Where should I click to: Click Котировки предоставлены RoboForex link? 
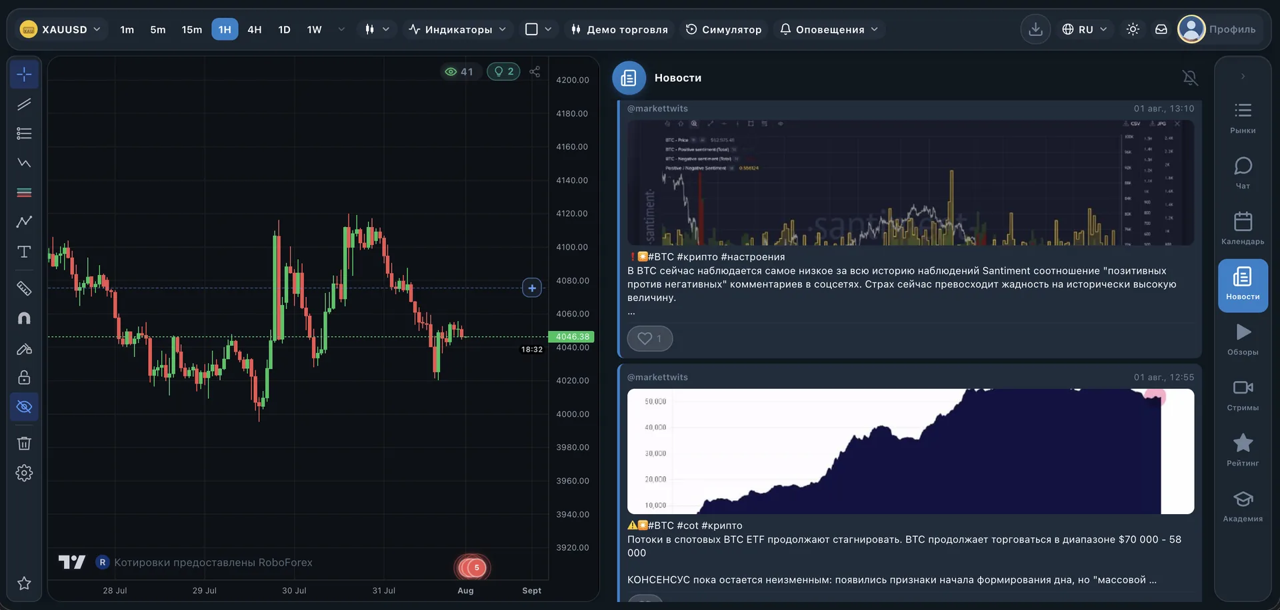coord(204,563)
